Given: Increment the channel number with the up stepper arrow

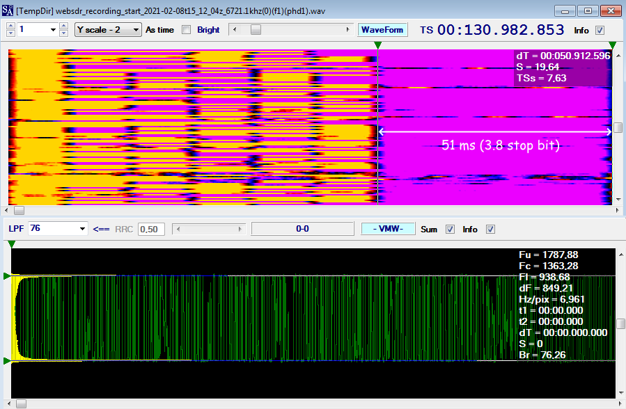Looking at the screenshot, I should [x=10, y=26].
